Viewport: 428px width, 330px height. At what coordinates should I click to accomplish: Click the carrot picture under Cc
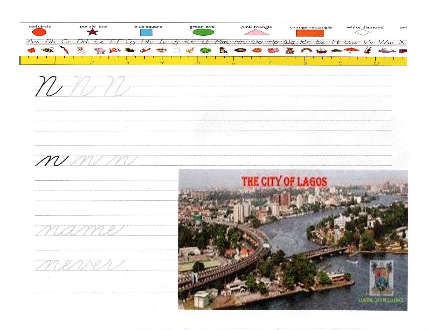pyautogui.click(x=64, y=50)
